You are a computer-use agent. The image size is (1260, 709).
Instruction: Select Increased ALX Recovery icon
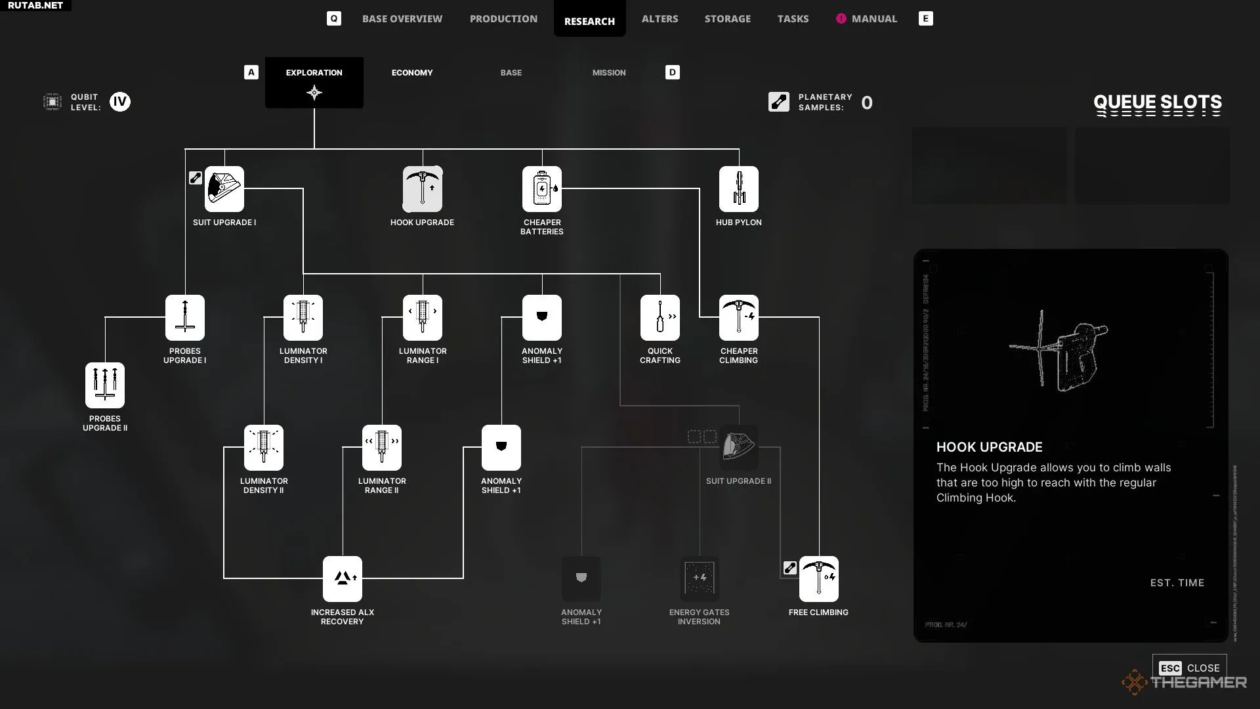click(343, 579)
